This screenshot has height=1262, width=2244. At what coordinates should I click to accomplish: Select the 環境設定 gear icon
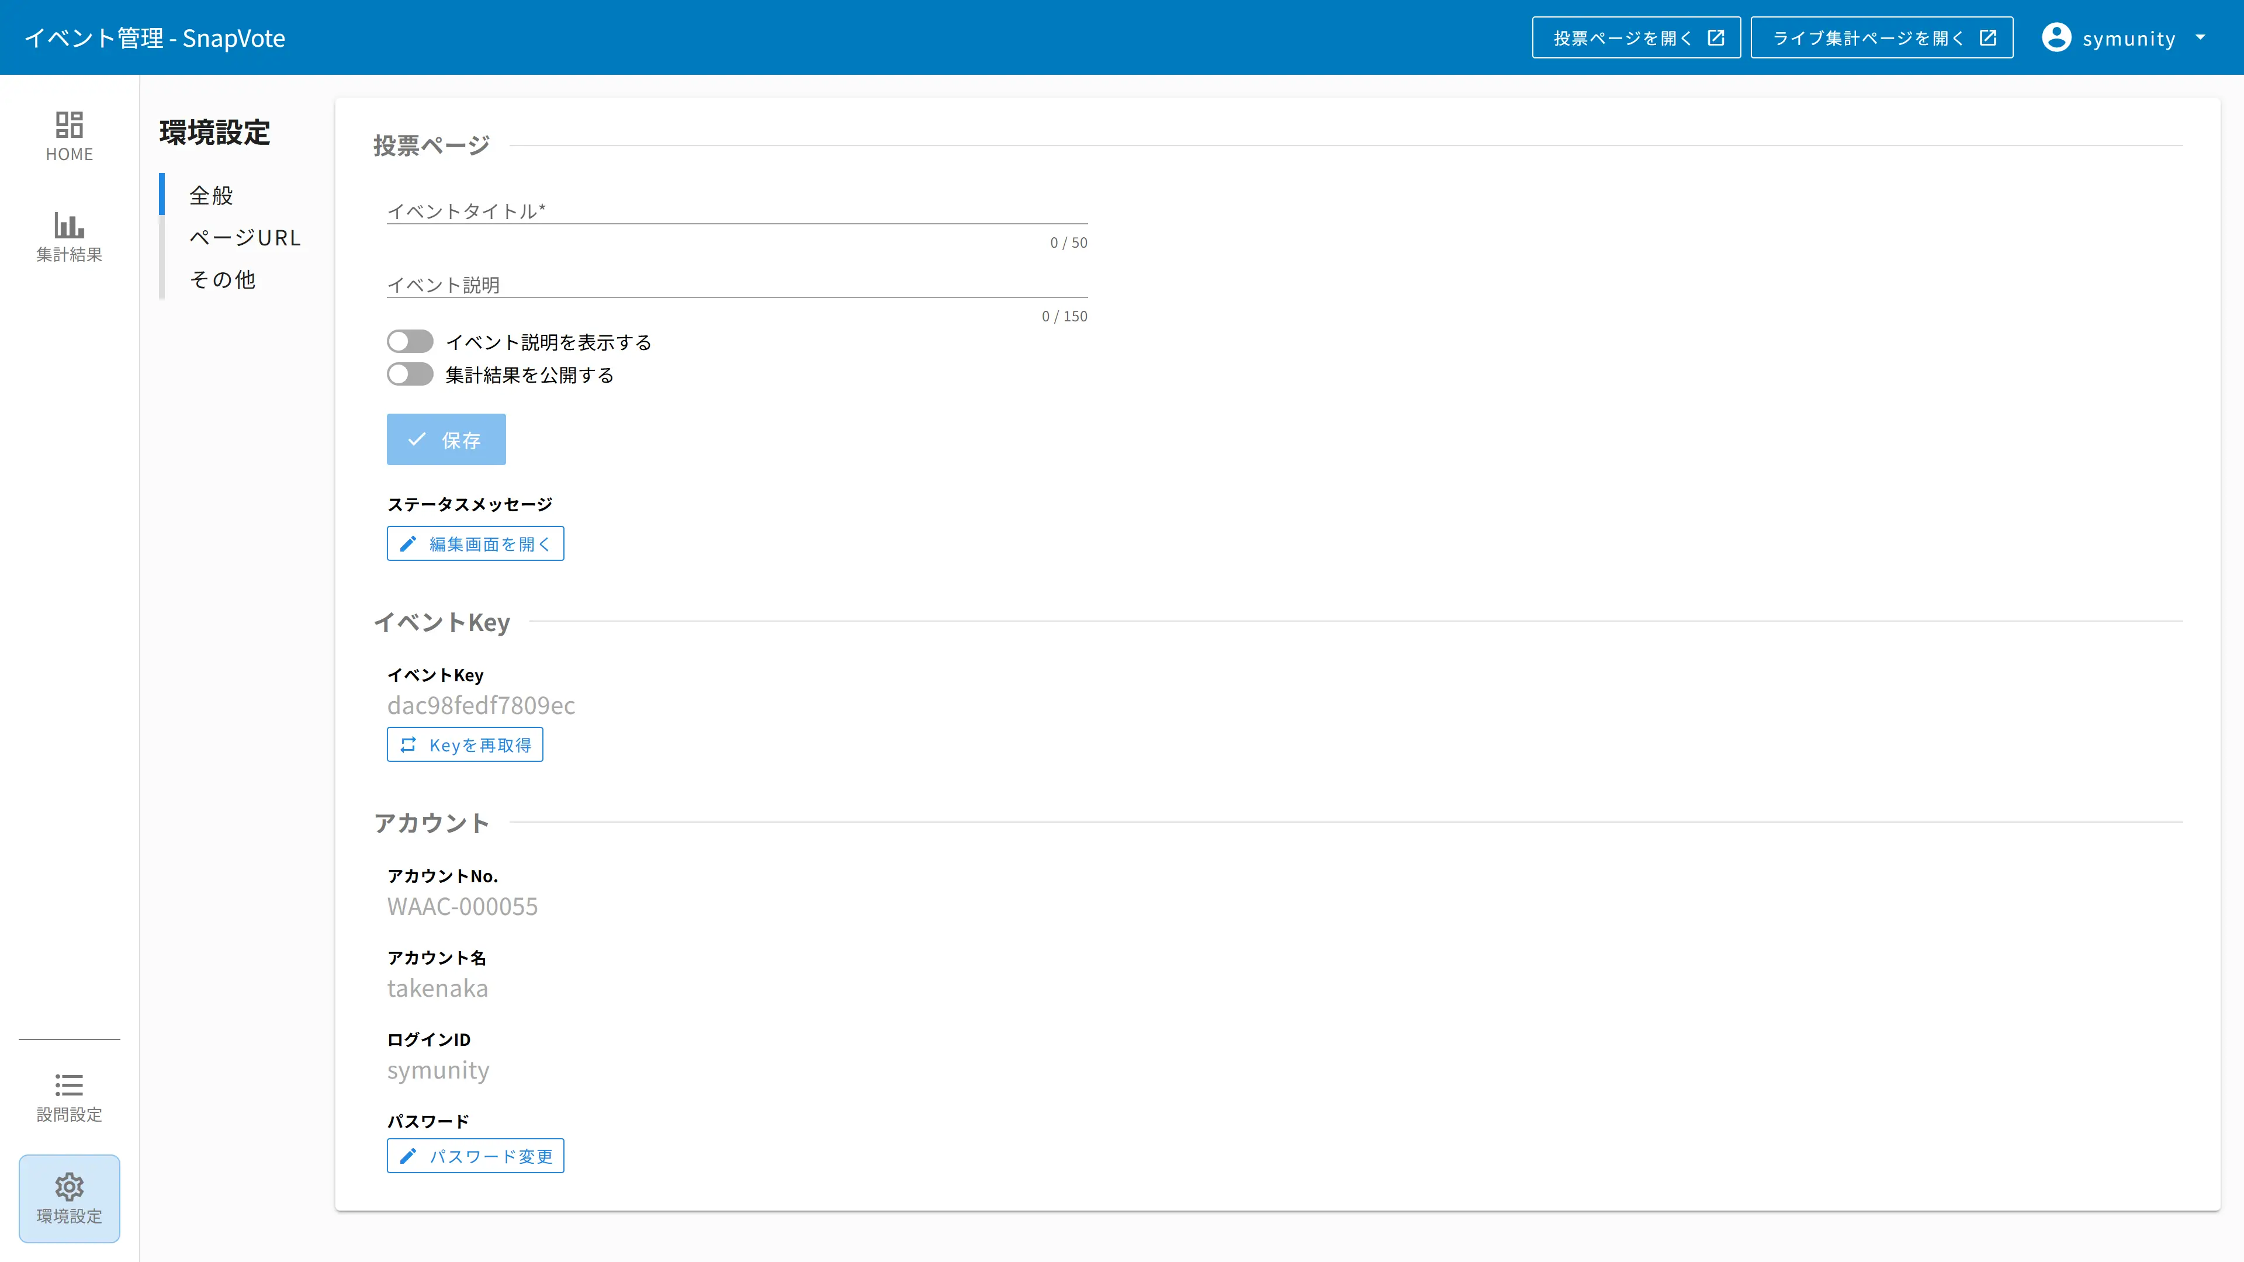[69, 1186]
